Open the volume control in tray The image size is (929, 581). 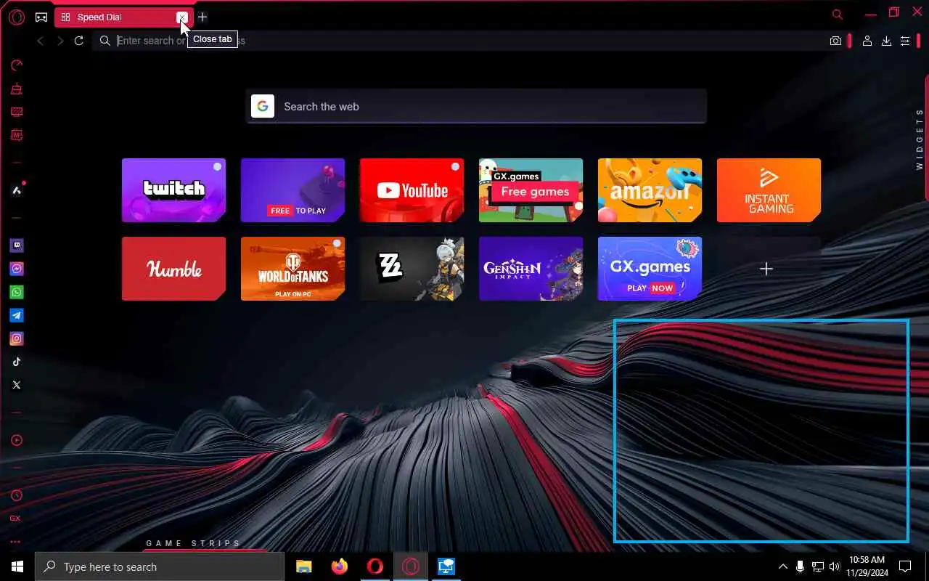[835, 566]
